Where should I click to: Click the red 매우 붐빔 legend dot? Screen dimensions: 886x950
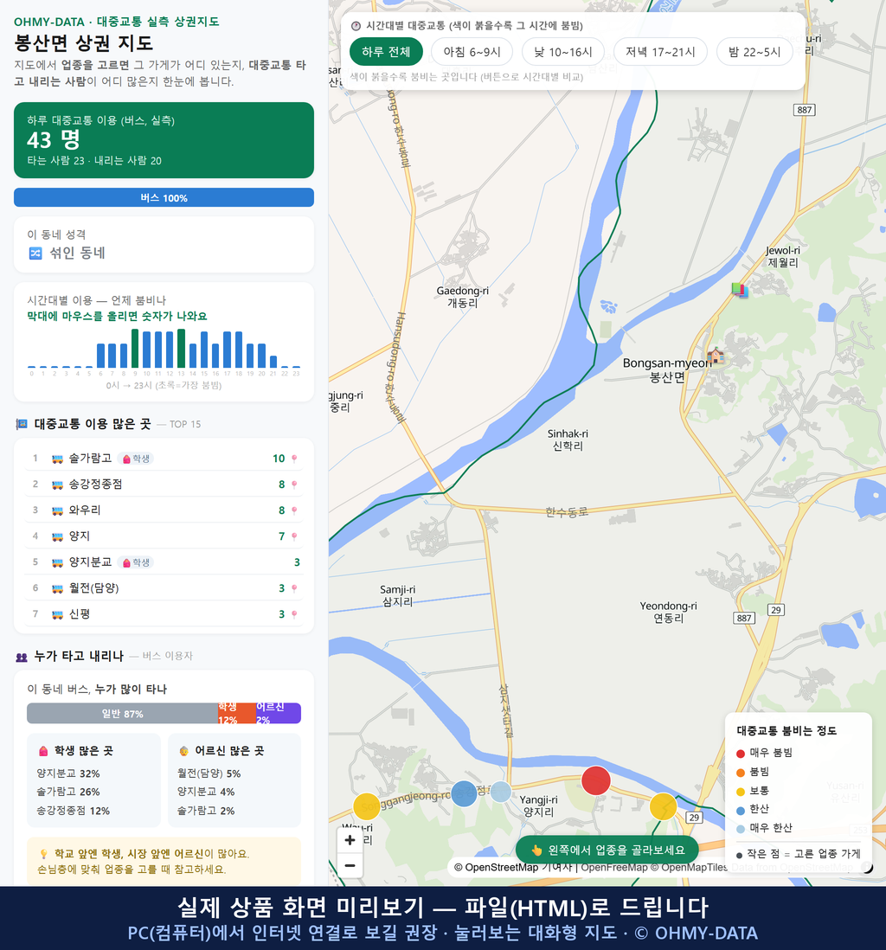(x=741, y=753)
